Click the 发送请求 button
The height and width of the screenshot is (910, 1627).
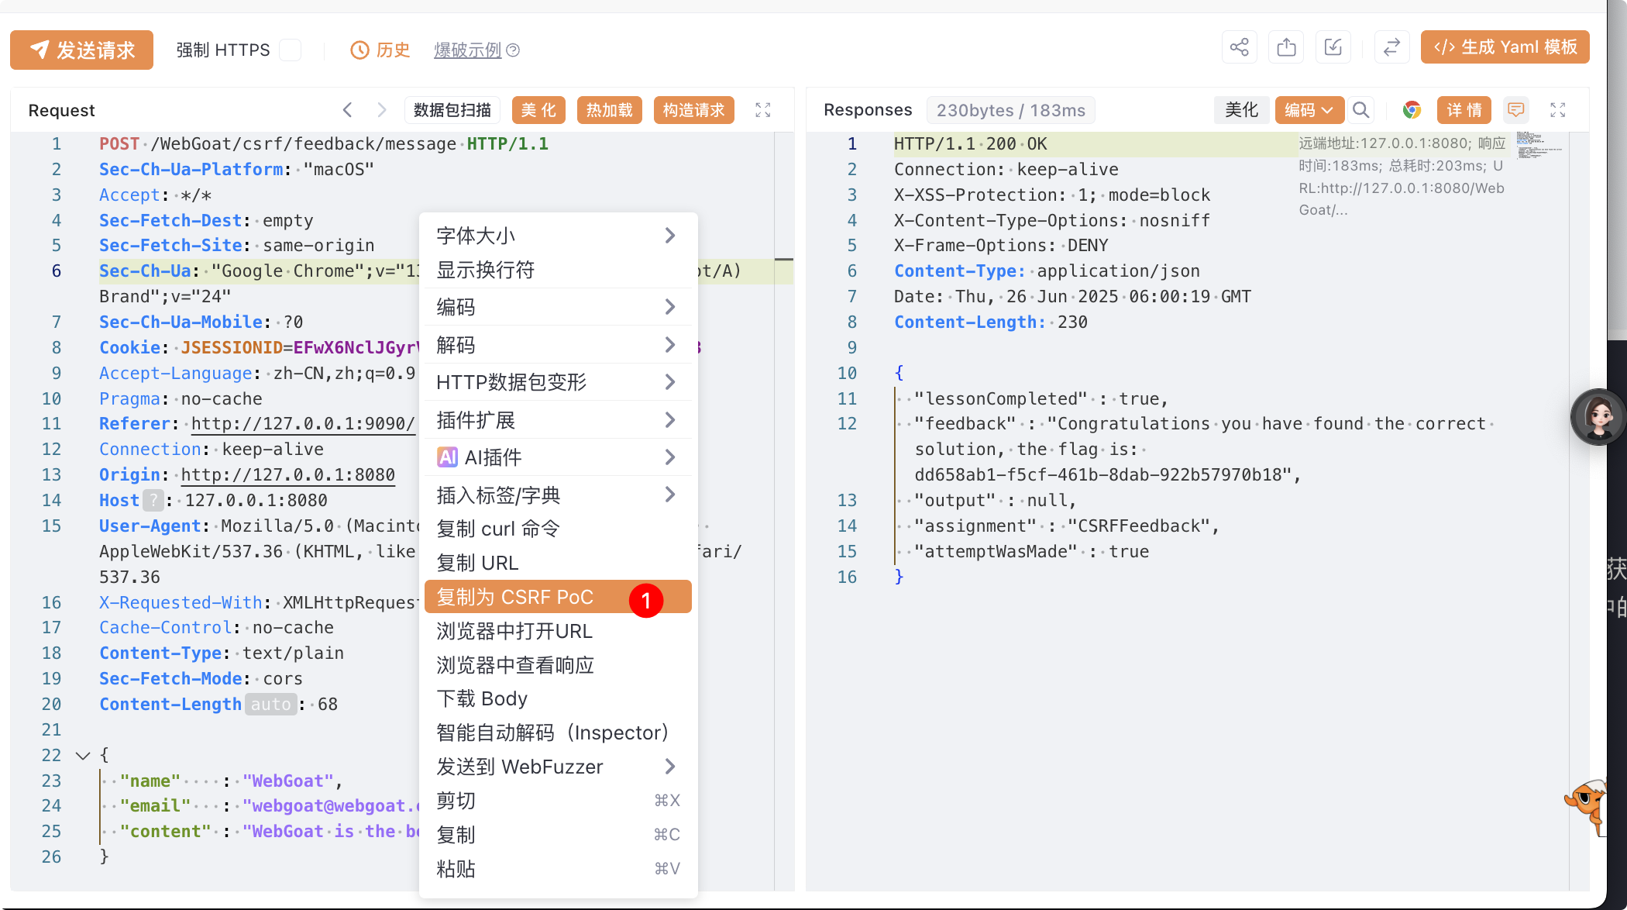pyautogui.click(x=81, y=50)
